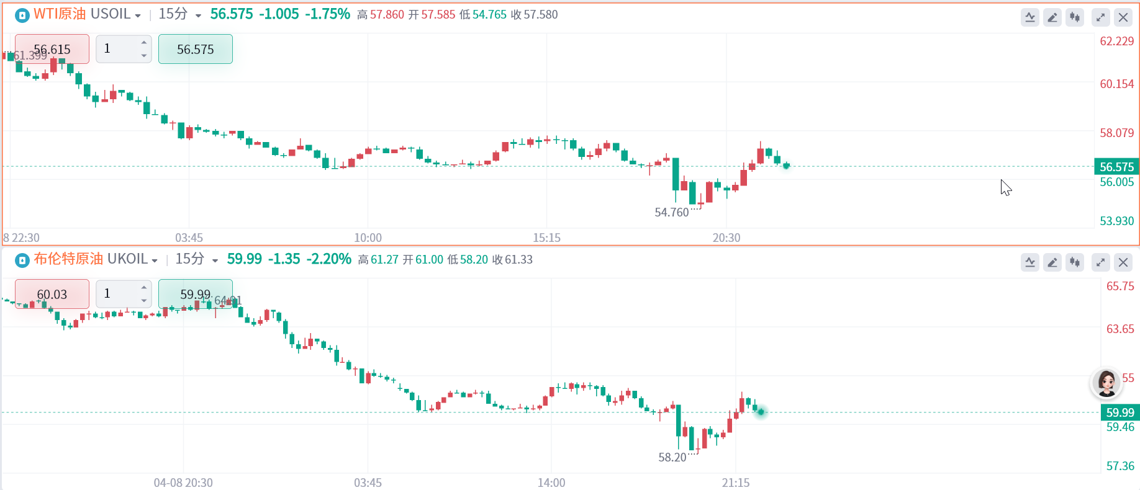Decrease the Brent order quantity with down arrow

pyautogui.click(x=144, y=301)
